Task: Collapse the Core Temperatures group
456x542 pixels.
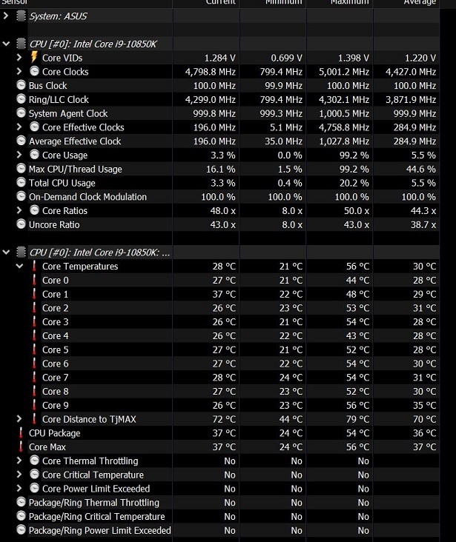Action: coord(20,267)
